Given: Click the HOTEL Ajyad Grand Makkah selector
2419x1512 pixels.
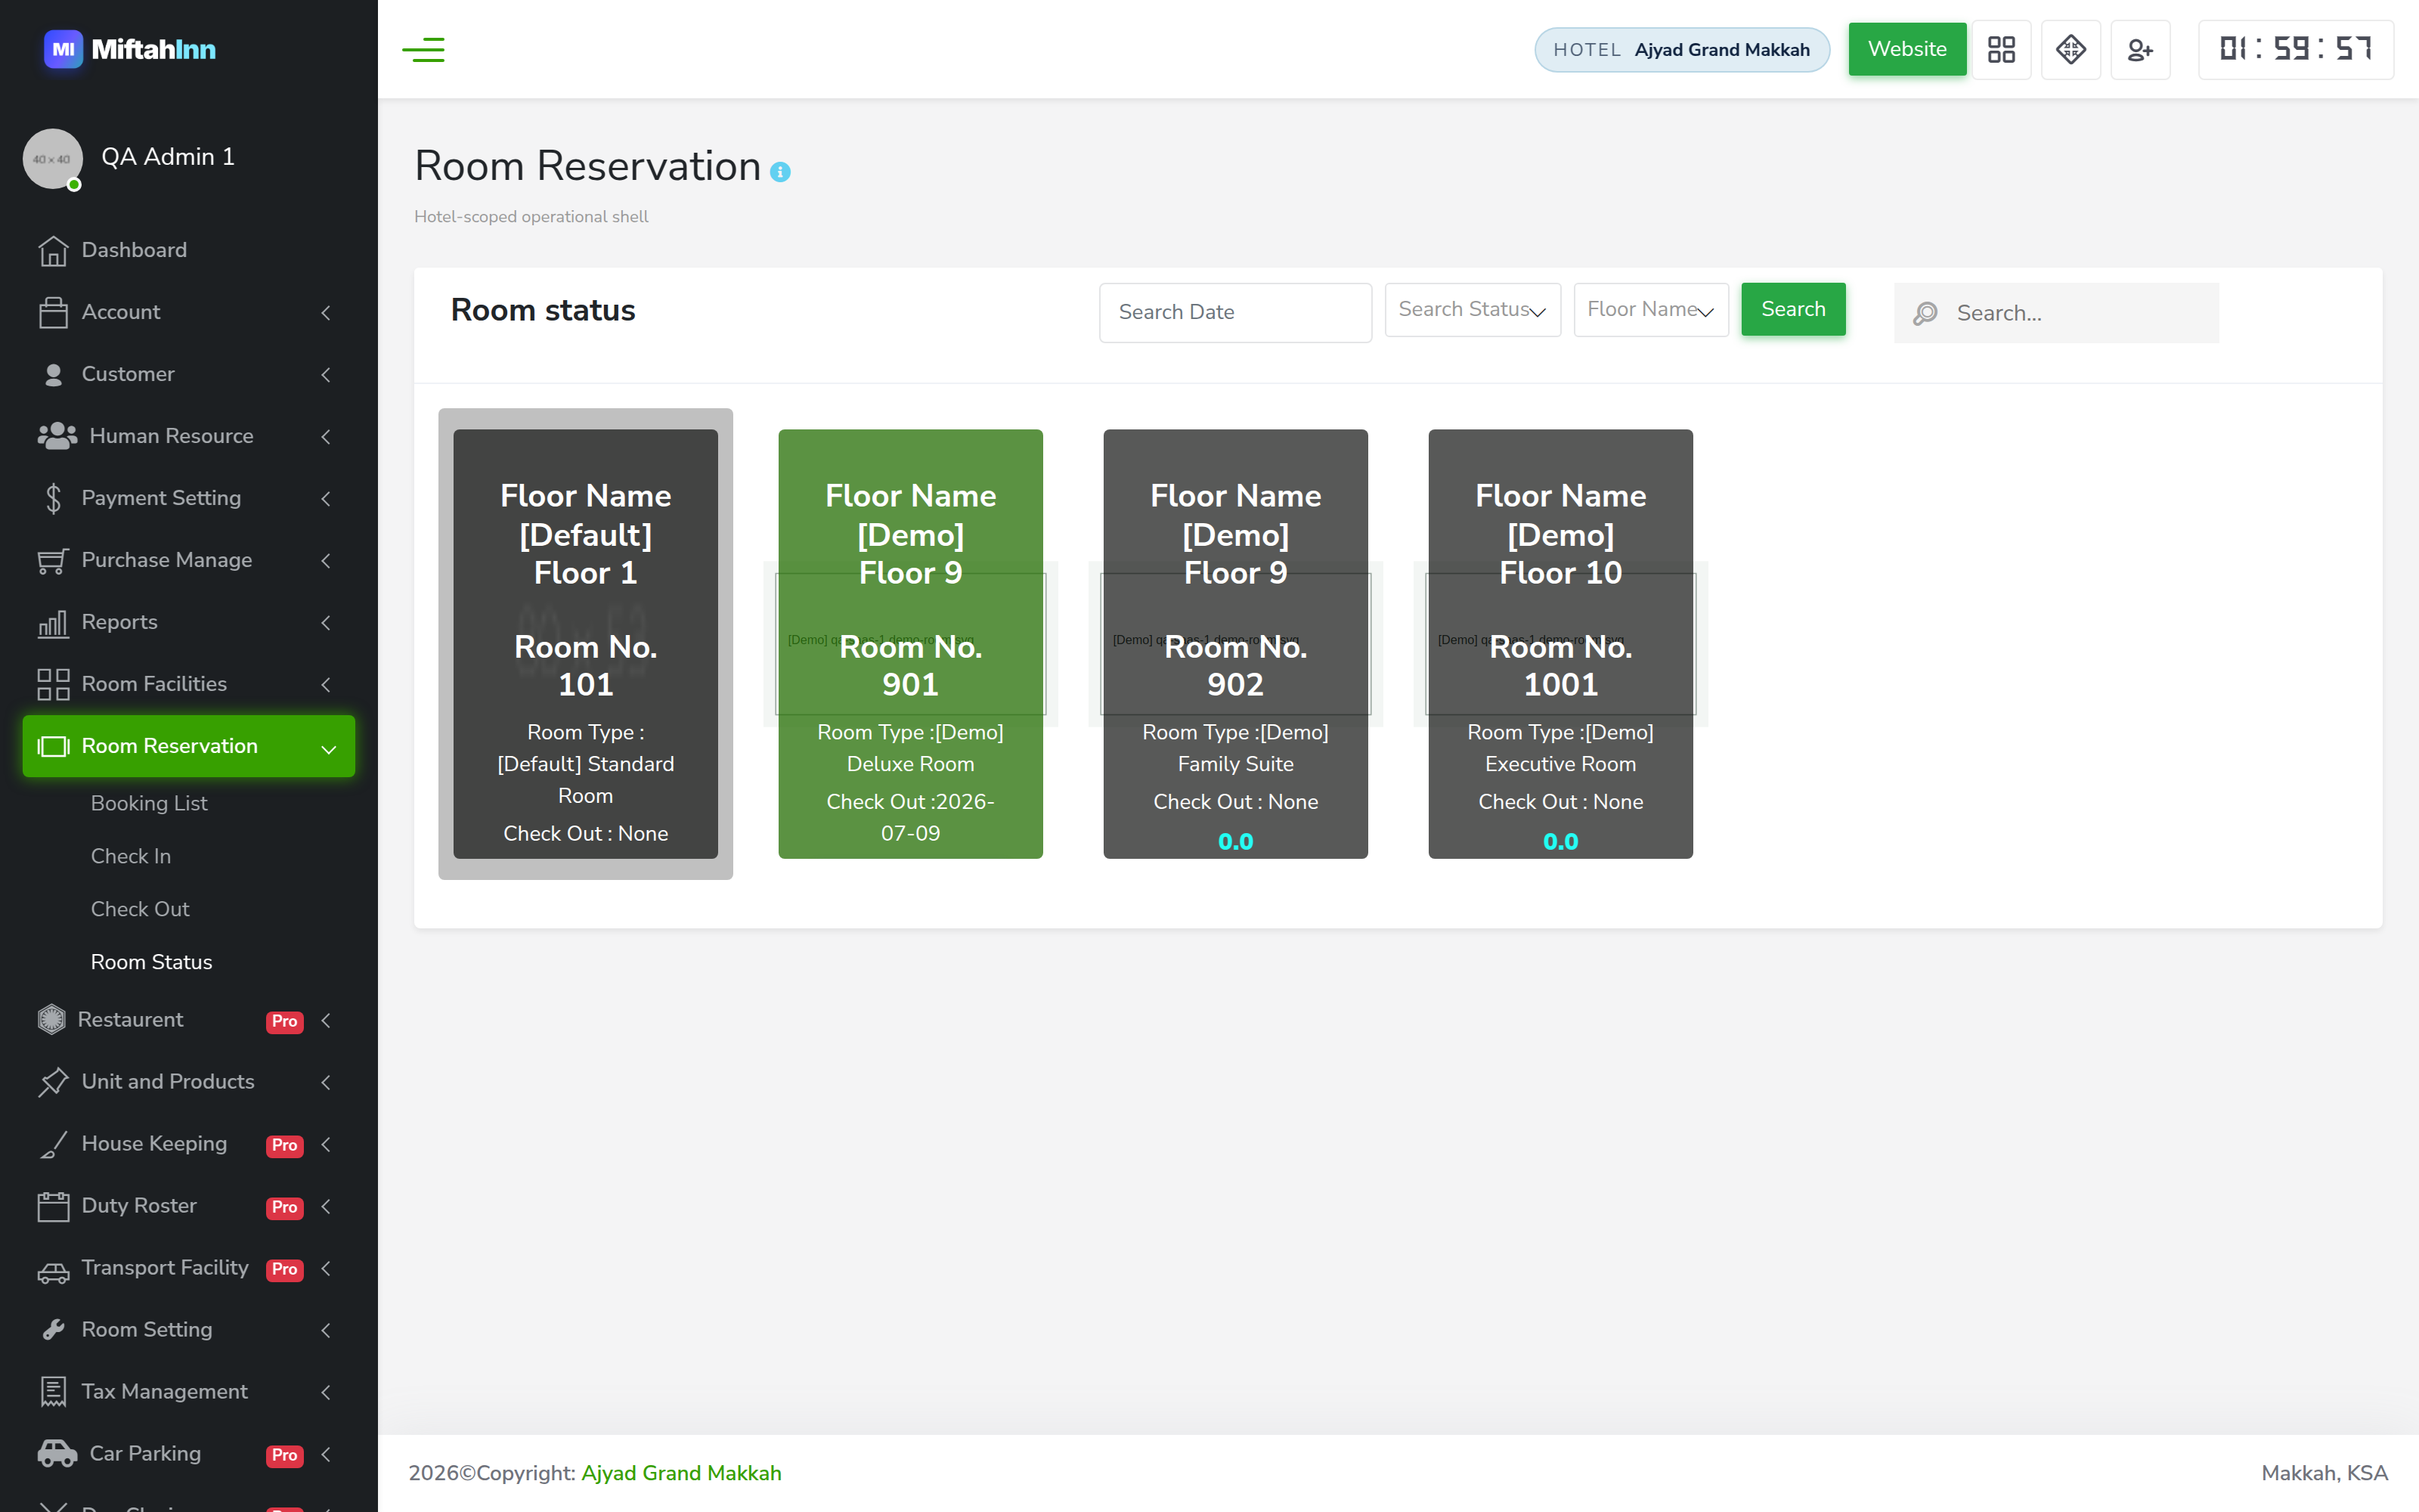Looking at the screenshot, I should (1682, 50).
